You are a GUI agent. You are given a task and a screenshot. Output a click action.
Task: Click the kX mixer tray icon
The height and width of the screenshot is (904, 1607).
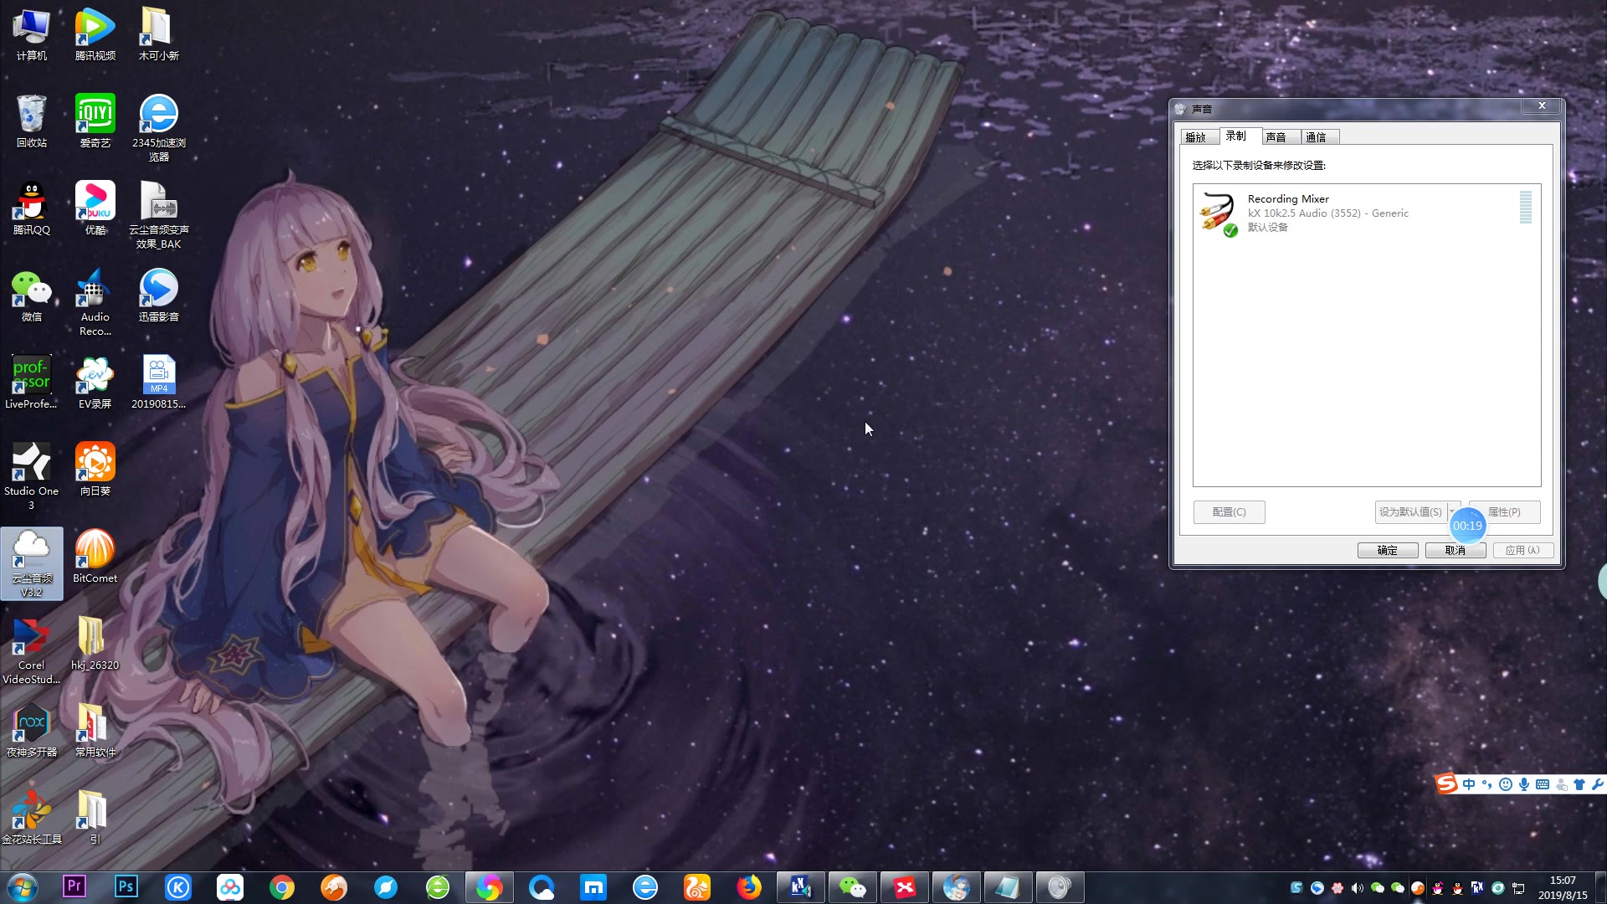1477,888
